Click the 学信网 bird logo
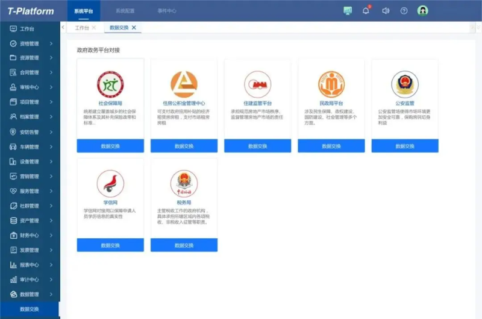Screen dimensions: 482x319 point(110,184)
